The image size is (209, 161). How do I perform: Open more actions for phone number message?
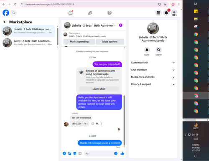102,123
